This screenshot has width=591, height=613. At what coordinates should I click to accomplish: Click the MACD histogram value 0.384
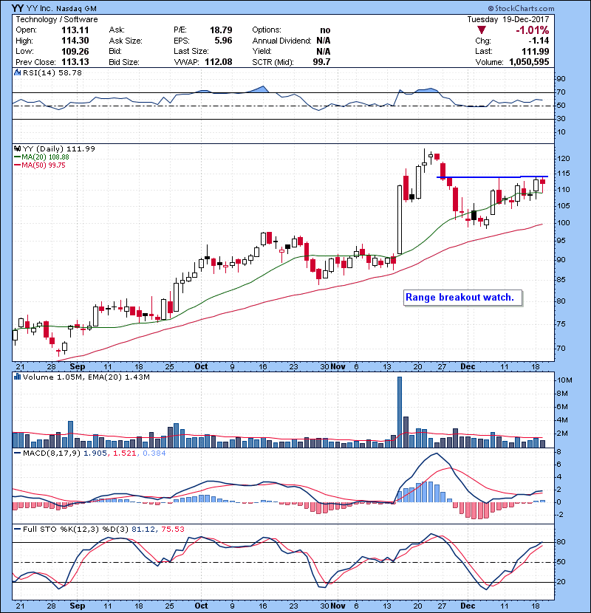coord(154,453)
